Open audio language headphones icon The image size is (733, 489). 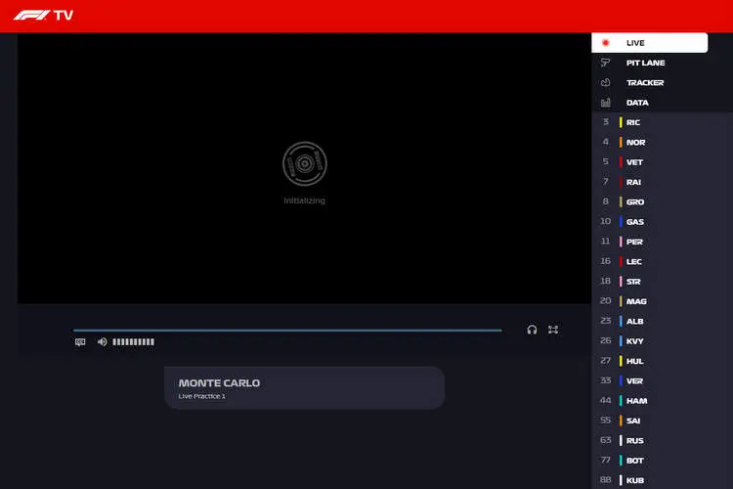[532, 330]
